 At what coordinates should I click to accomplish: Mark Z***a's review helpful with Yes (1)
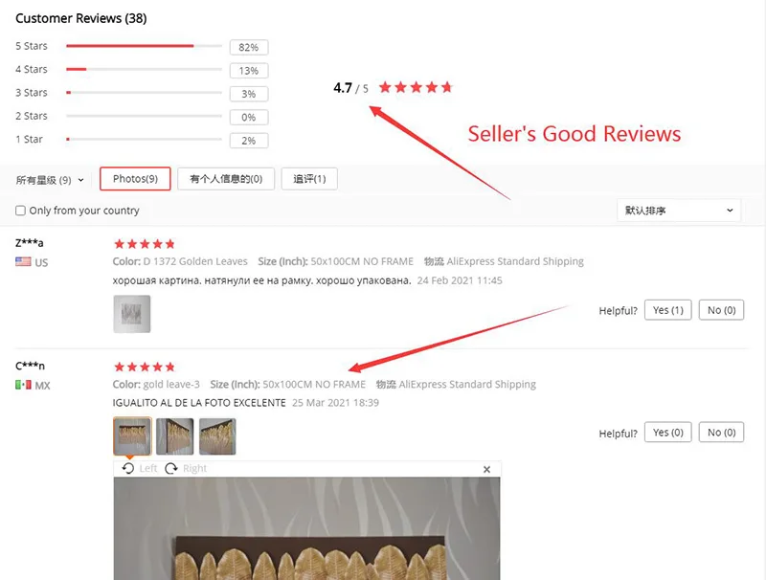coord(667,310)
